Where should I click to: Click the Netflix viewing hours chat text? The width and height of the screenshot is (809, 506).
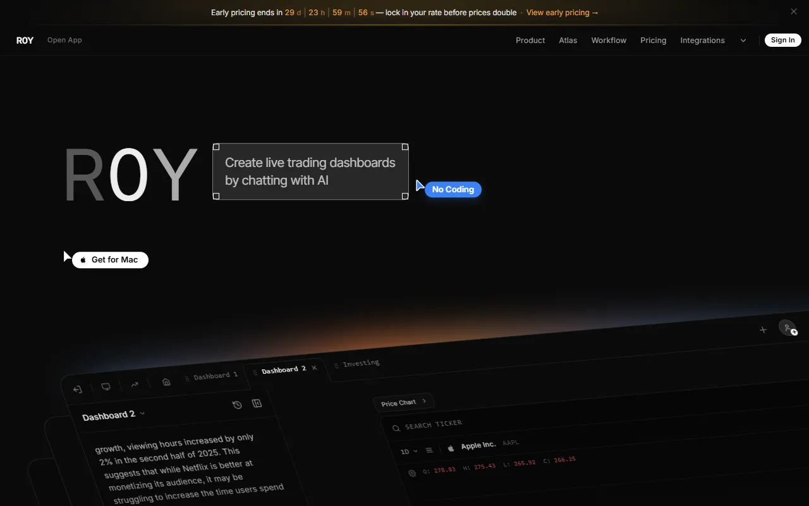coord(190,468)
